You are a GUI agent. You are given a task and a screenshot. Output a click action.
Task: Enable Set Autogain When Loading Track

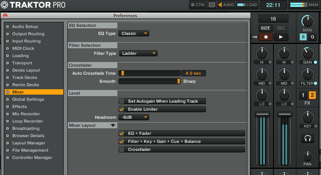[x=122, y=101]
